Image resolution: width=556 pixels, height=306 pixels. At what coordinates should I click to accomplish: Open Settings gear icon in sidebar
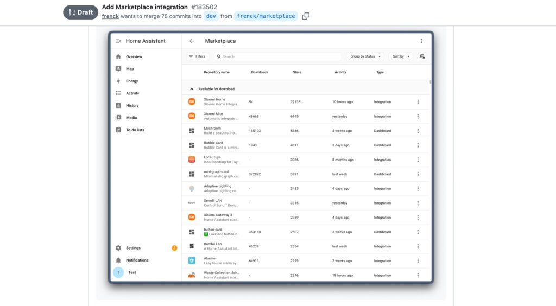click(x=118, y=248)
